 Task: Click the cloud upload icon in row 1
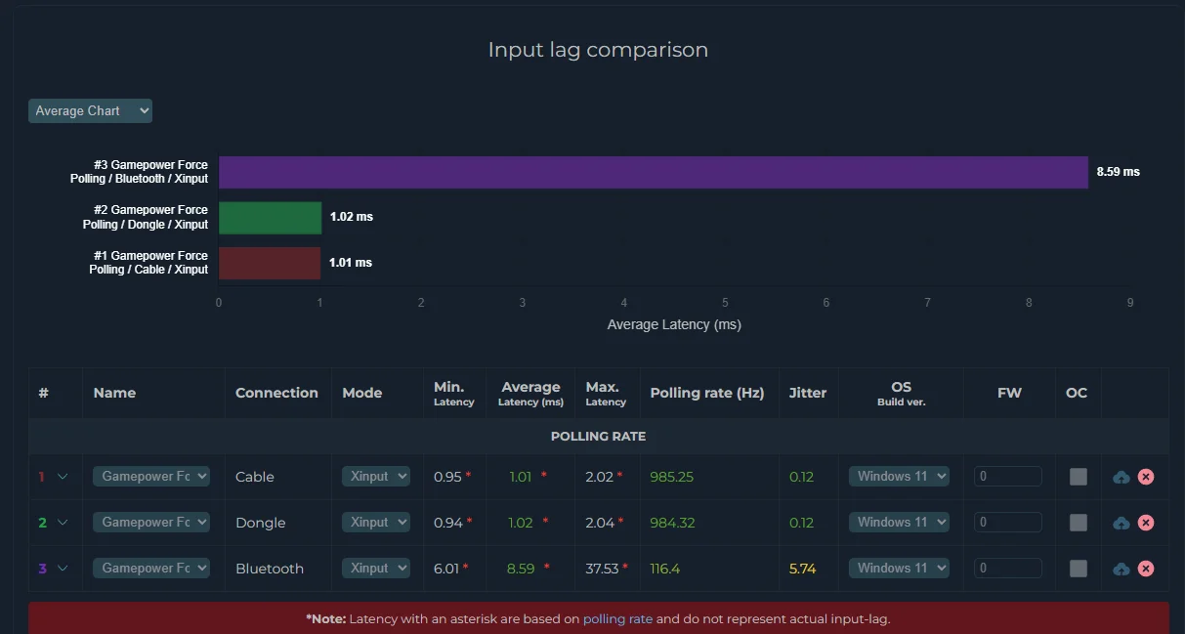pyautogui.click(x=1122, y=477)
